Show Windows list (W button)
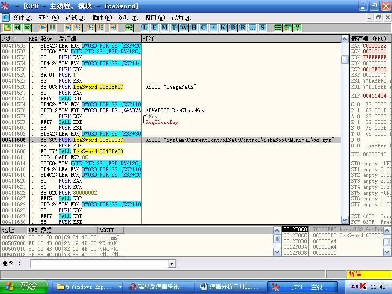 [x=184, y=27]
